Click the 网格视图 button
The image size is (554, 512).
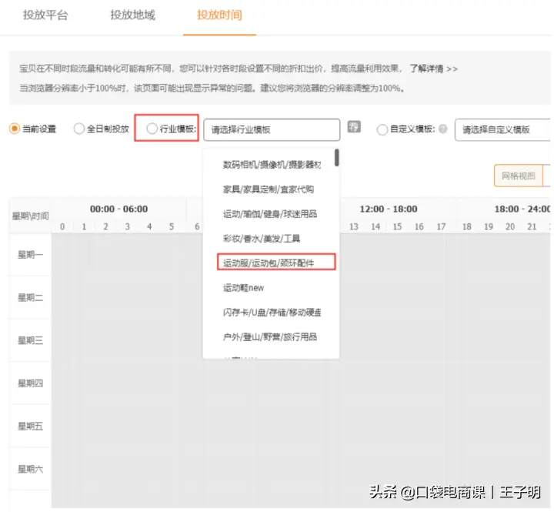519,176
